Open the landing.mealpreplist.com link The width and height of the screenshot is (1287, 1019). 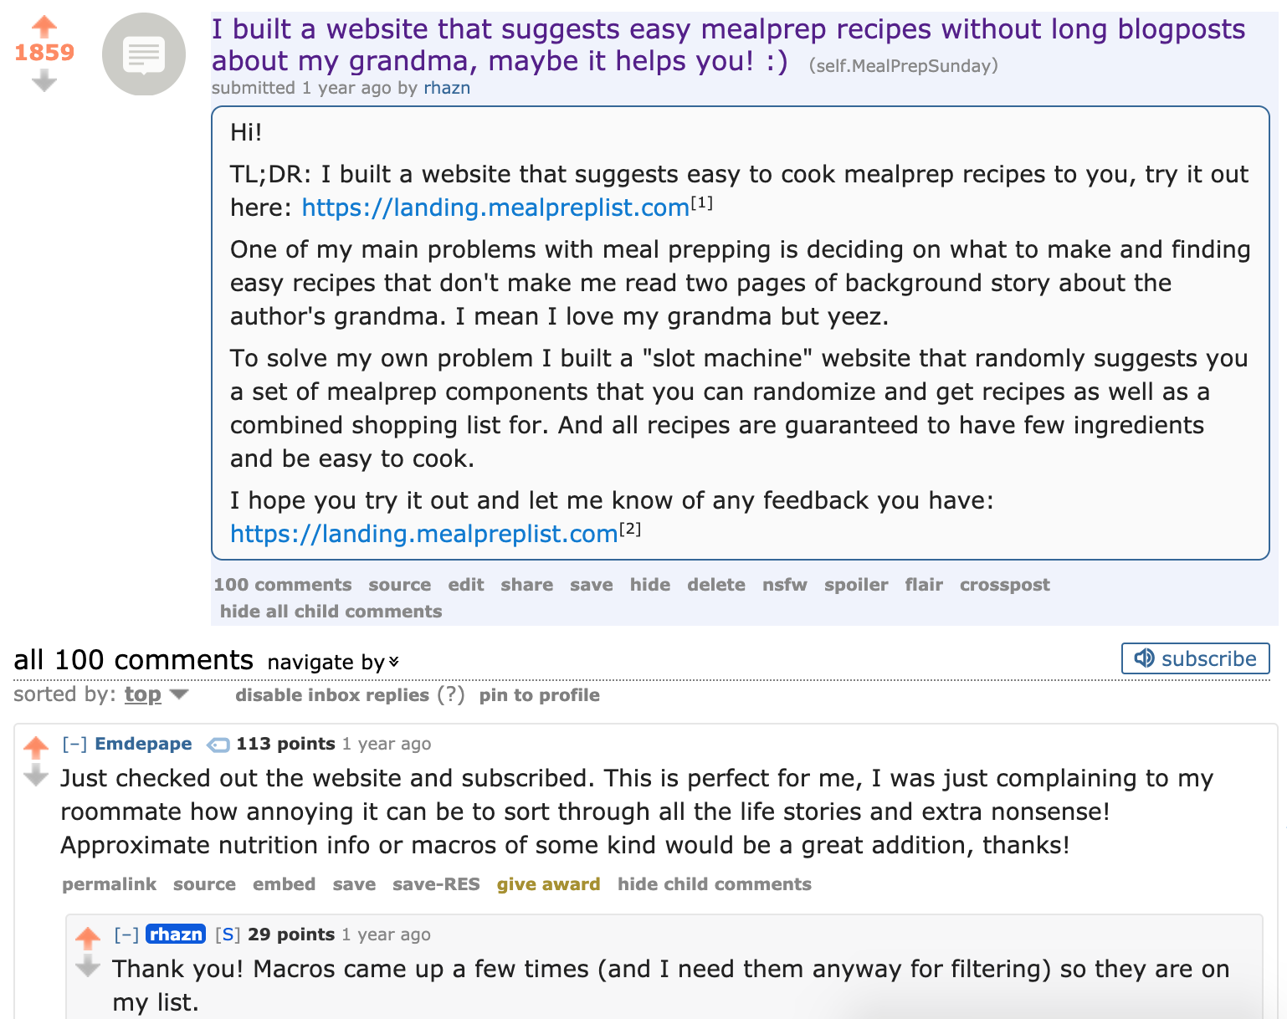click(x=494, y=207)
